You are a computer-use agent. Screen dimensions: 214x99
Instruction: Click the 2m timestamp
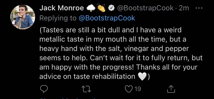[x=184, y=8]
